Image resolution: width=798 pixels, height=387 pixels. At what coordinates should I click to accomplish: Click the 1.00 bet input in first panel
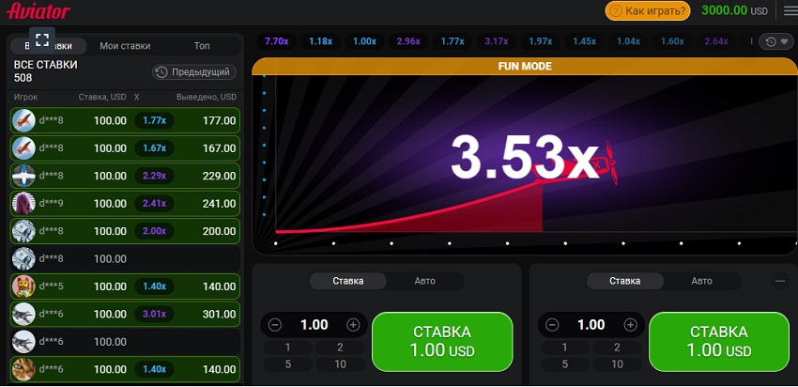tap(314, 325)
